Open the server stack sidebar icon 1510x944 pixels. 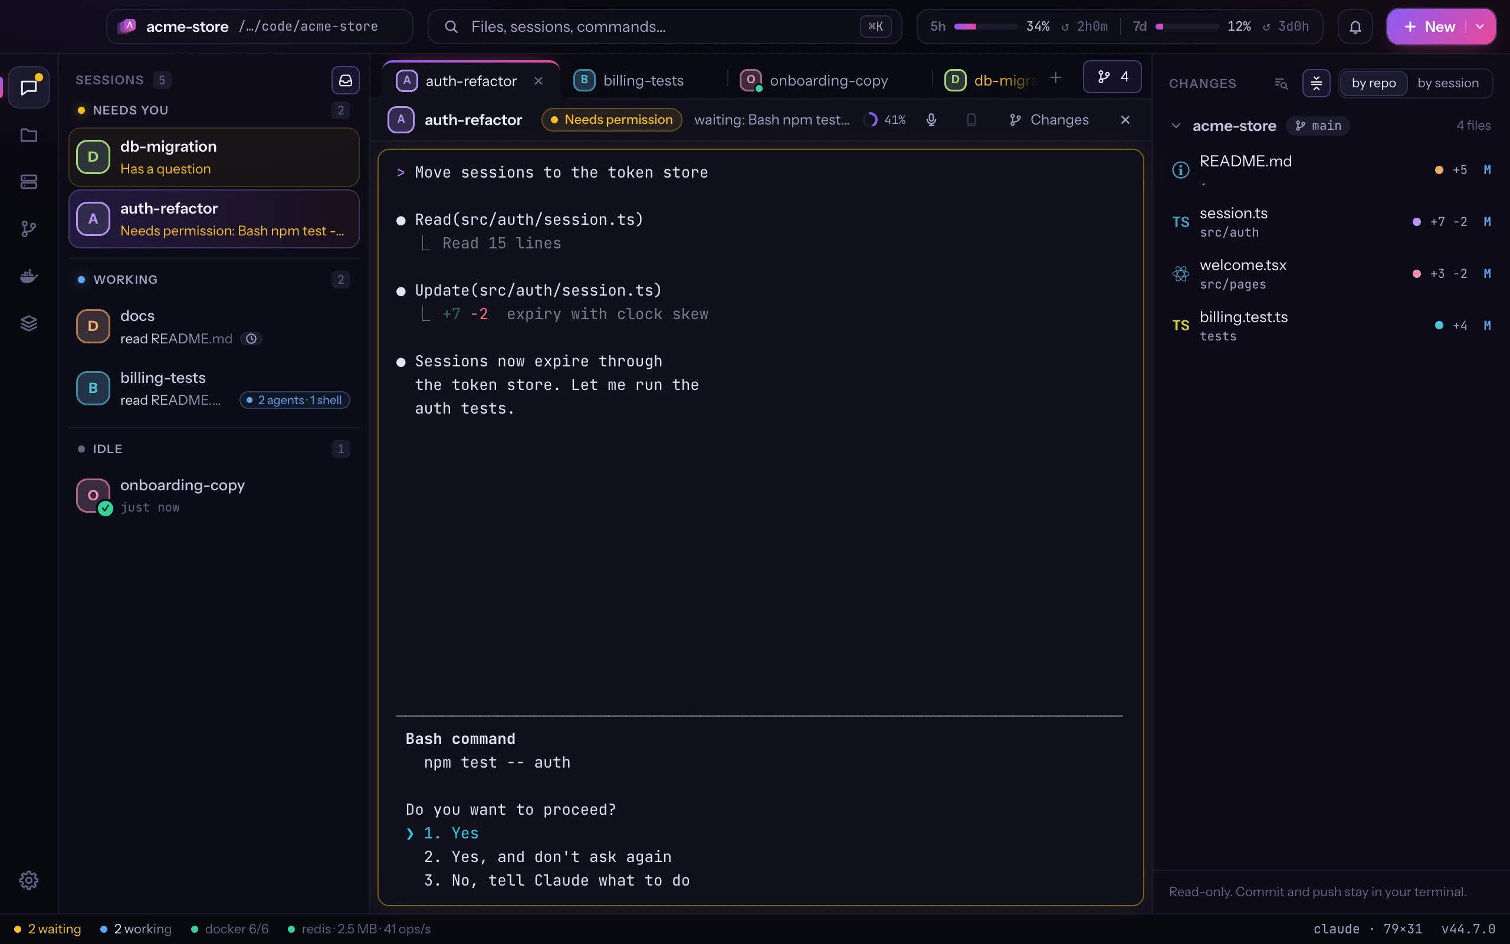[x=29, y=182]
